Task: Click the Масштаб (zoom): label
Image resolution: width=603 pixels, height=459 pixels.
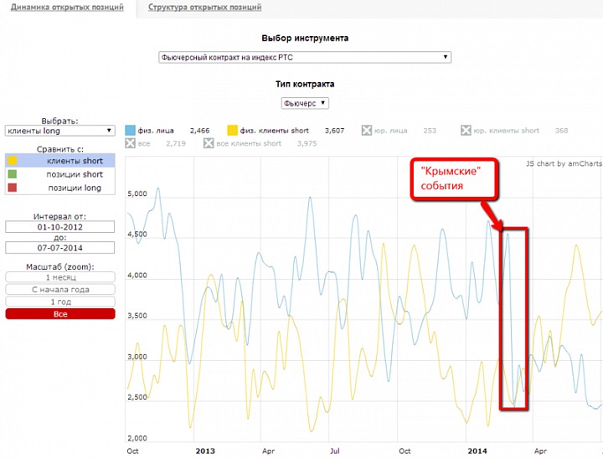Action: click(x=60, y=266)
